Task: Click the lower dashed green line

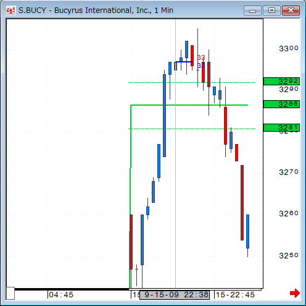Action: point(192,129)
